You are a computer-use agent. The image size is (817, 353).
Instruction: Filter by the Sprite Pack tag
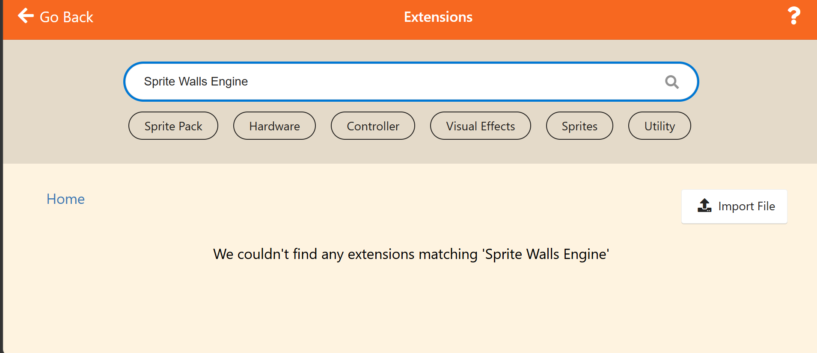[x=173, y=126]
